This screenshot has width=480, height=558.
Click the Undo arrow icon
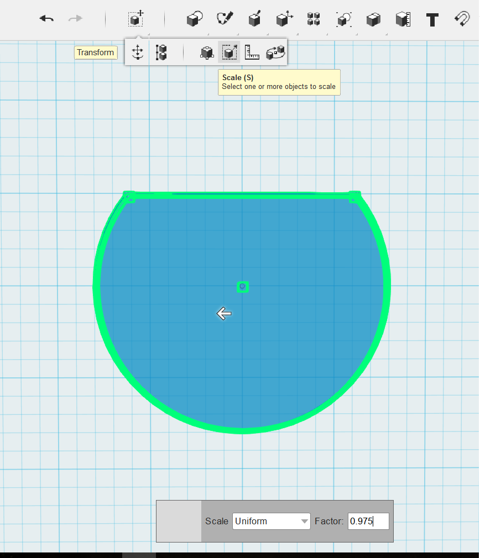click(x=46, y=18)
